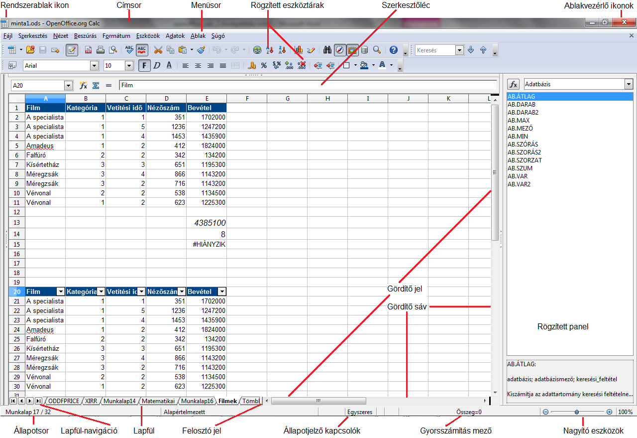Click the zoom slider handle
The height and width of the screenshot is (438, 637).
click(x=576, y=412)
